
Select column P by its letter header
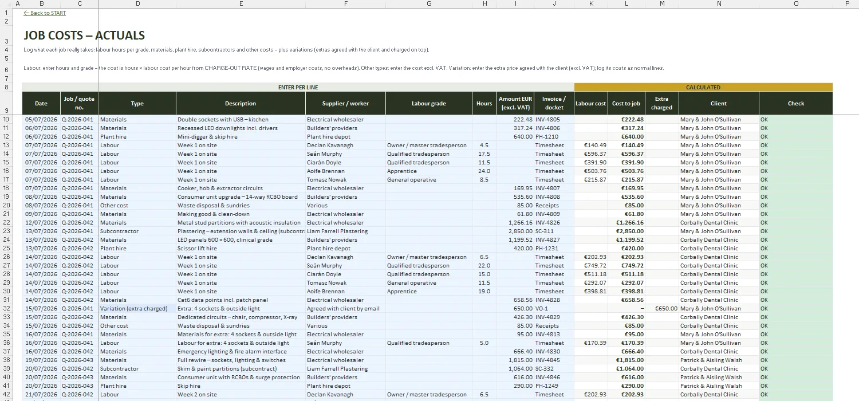846,4
